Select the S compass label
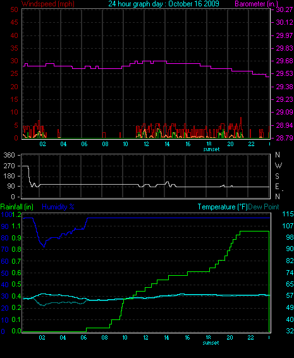The image size is (294, 358). tap(278, 176)
